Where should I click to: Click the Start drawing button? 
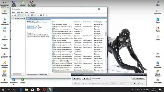coord(138,78)
